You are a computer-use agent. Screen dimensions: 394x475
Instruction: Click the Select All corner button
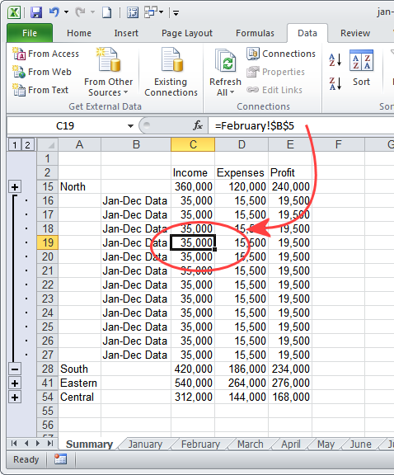48,145
